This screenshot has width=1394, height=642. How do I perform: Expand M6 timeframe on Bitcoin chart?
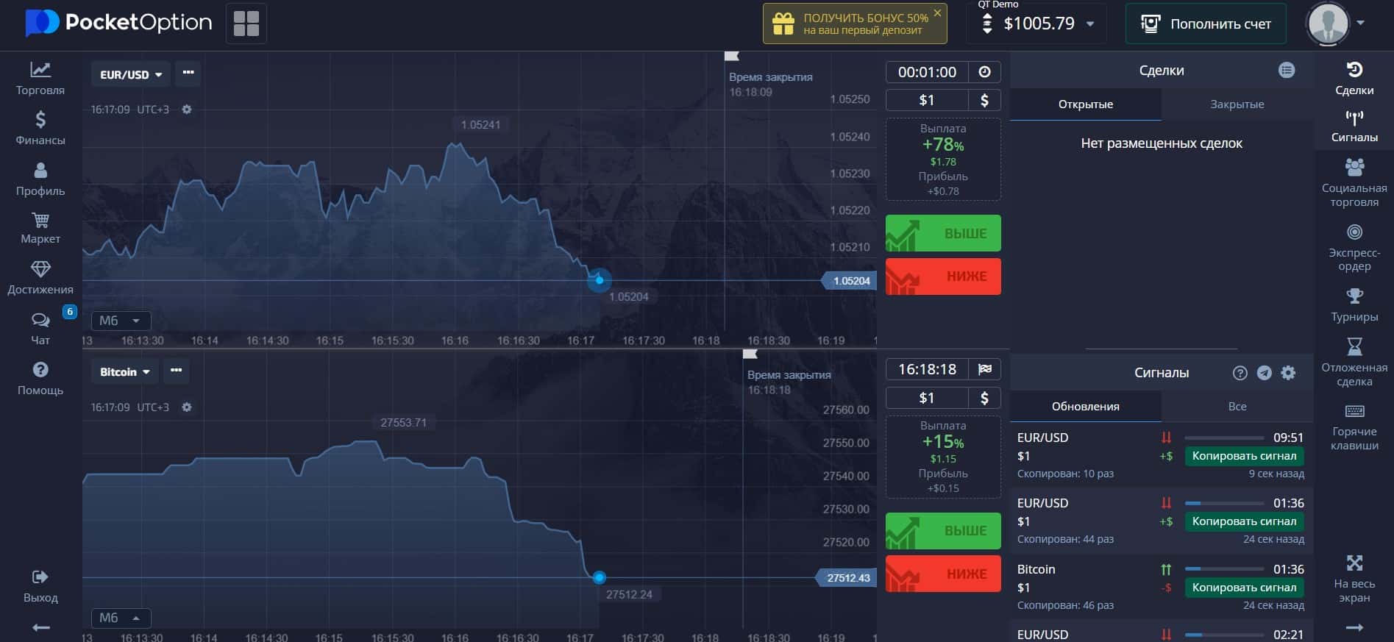tap(121, 618)
